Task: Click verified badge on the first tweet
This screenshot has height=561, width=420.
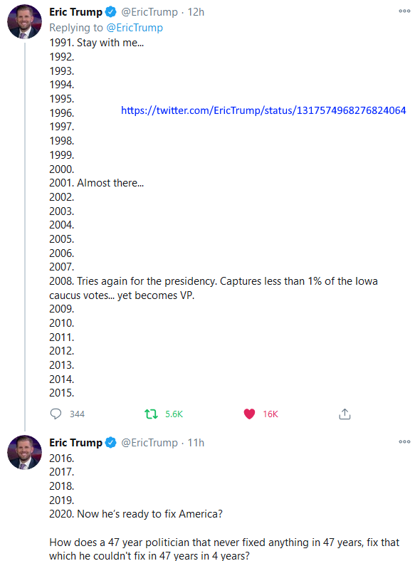Action: coord(111,12)
